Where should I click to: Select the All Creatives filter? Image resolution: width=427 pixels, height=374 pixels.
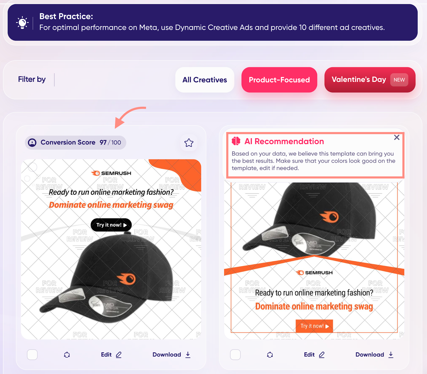click(x=204, y=80)
